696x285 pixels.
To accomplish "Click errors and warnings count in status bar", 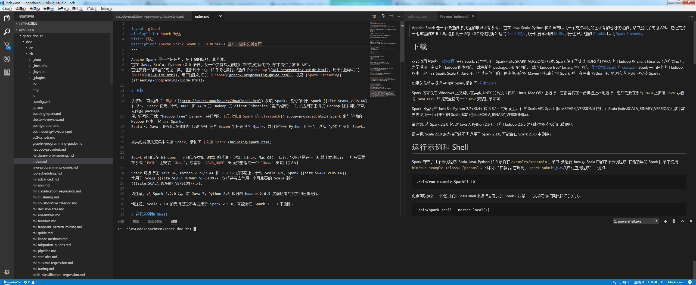I will [31, 282].
